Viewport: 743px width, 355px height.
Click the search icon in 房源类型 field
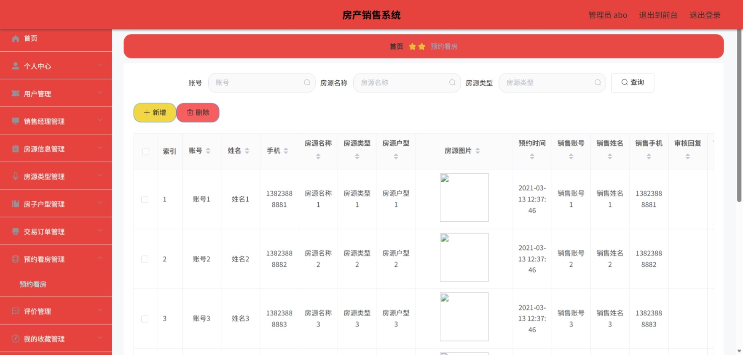(x=598, y=82)
